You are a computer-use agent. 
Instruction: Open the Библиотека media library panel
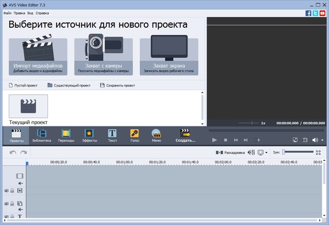click(x=42, y=135)
